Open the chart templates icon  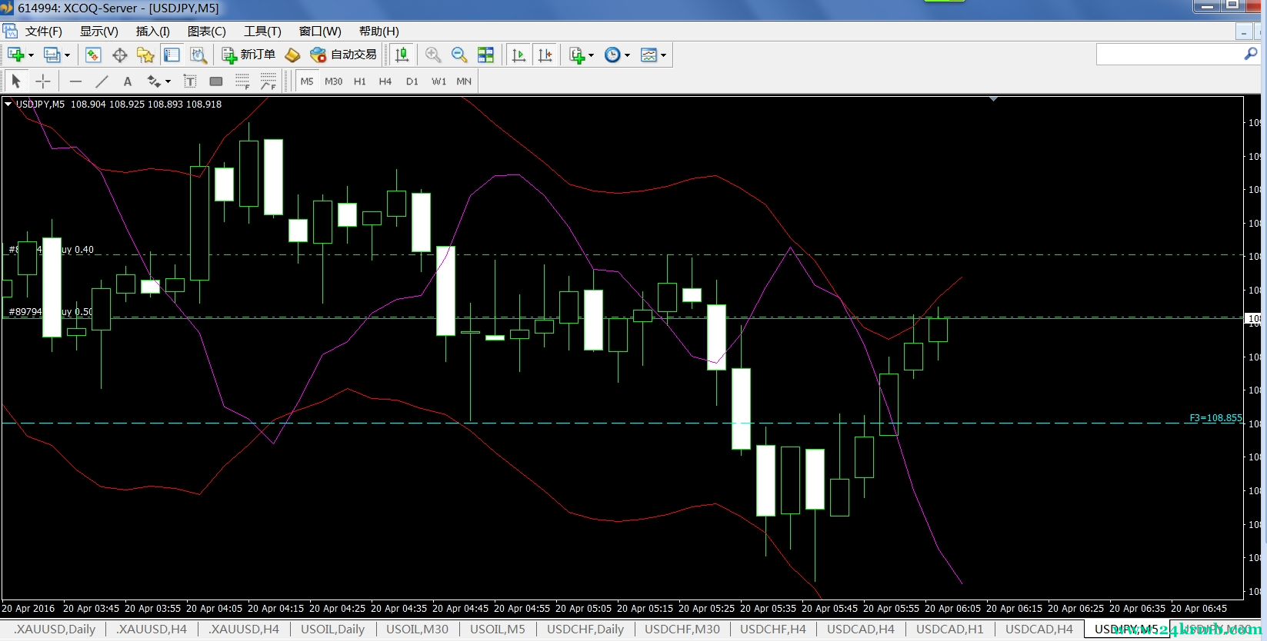tap(649, 55)
